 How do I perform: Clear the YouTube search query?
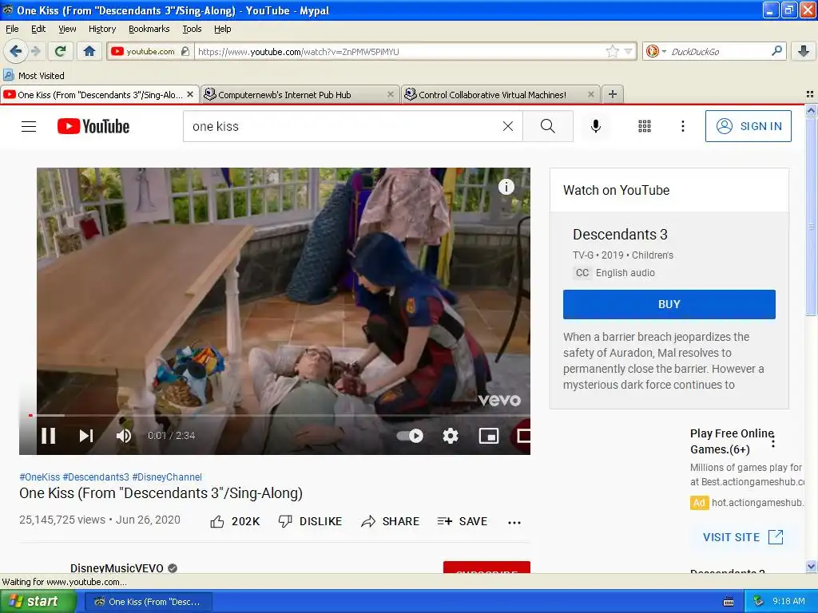(507, 126)
